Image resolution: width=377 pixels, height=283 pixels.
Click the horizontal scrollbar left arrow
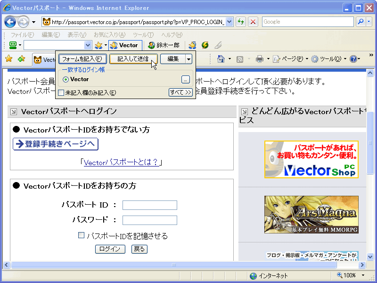[x=6, y=265]
